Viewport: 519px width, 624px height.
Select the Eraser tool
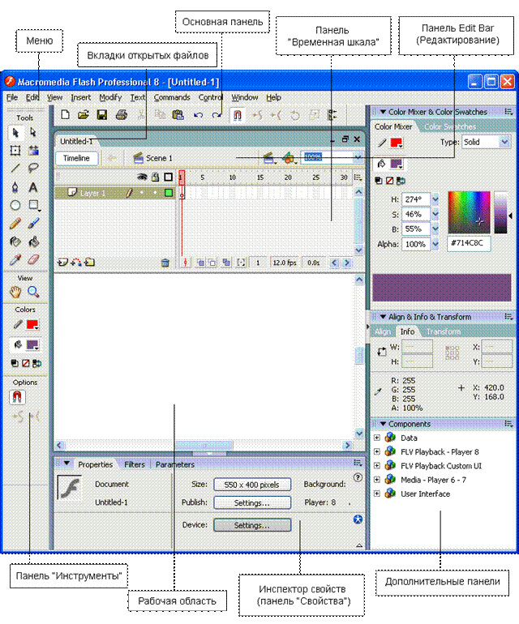pyautogui.click(x=33, y=259)
